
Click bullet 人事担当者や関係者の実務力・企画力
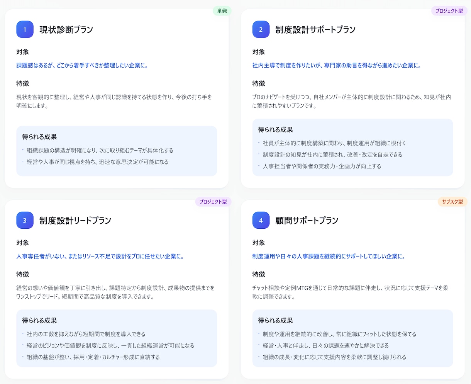(322, 167)
